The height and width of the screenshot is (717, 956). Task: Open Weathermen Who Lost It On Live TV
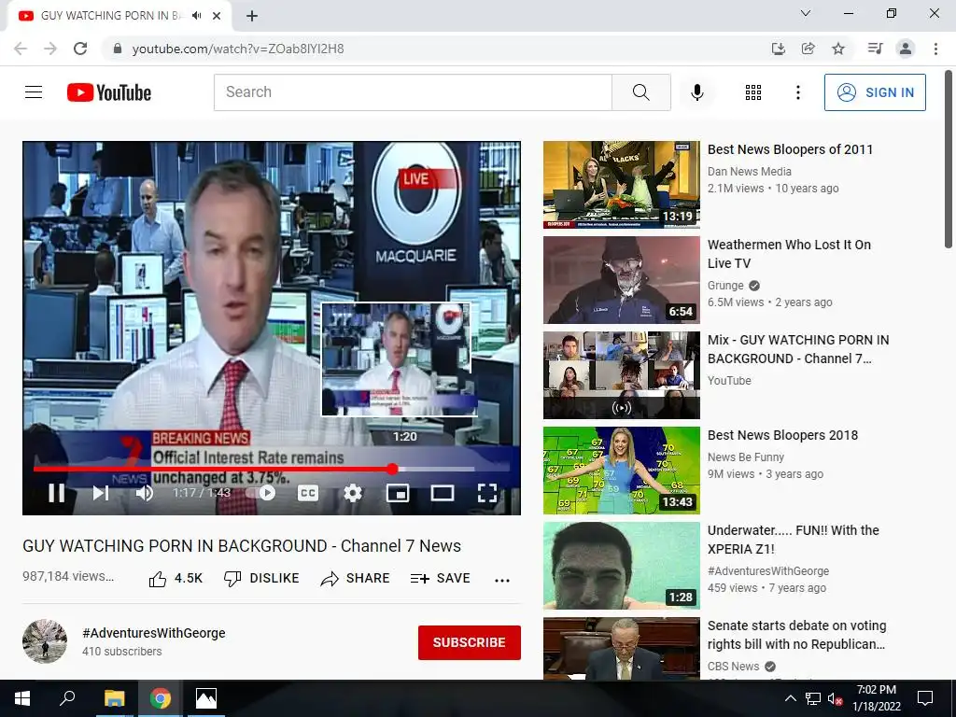pyautogui.click(x=789, y=254)
